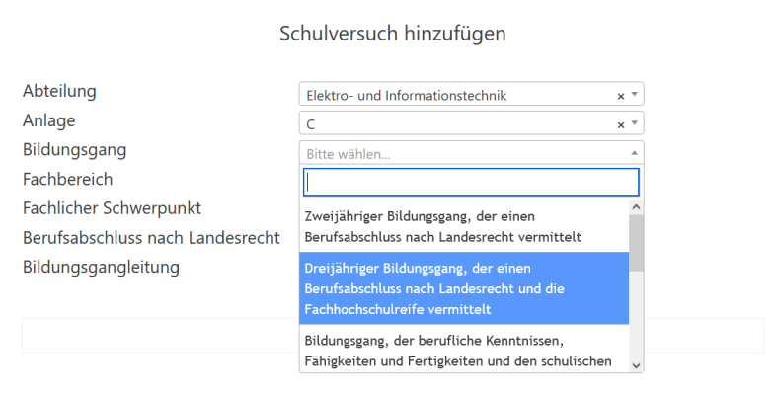This screenshot has height=396, width=775.
Task: Select 'Bildungsgang, der berufliche Kenntnissen' option
Action: (x=464, y=349)
